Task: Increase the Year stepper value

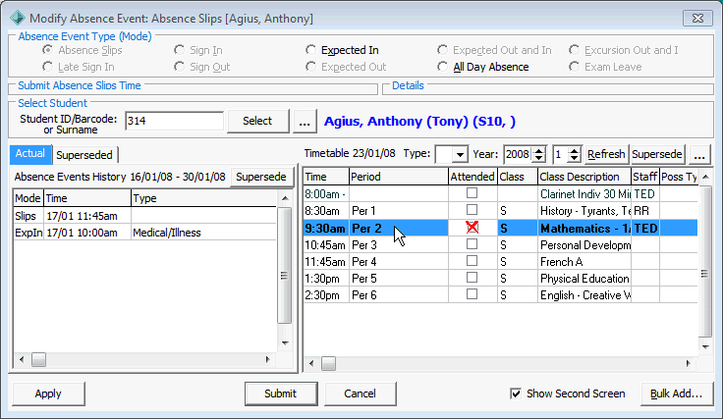Action: (x=538, y=150)
